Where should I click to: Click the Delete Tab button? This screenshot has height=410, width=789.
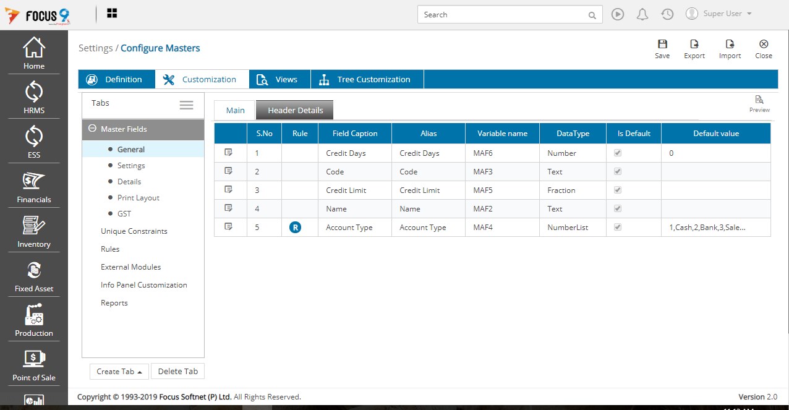(x=177, y=371)
